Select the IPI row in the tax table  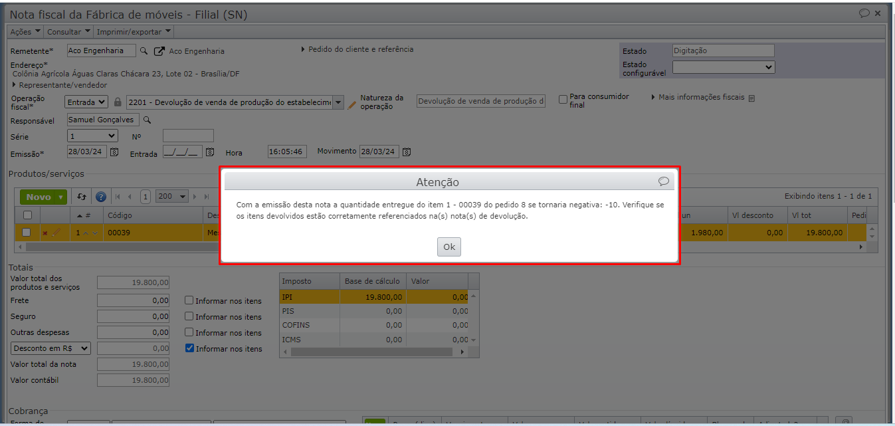point(374,297)
